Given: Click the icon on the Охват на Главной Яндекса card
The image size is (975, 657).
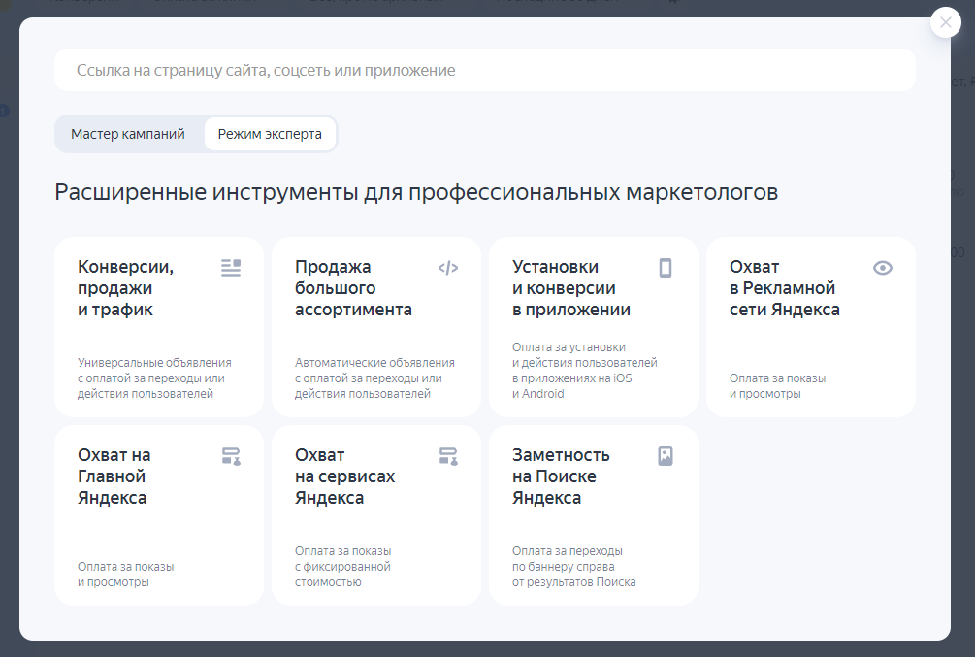Looking at the screenshot, I should 231,456.
